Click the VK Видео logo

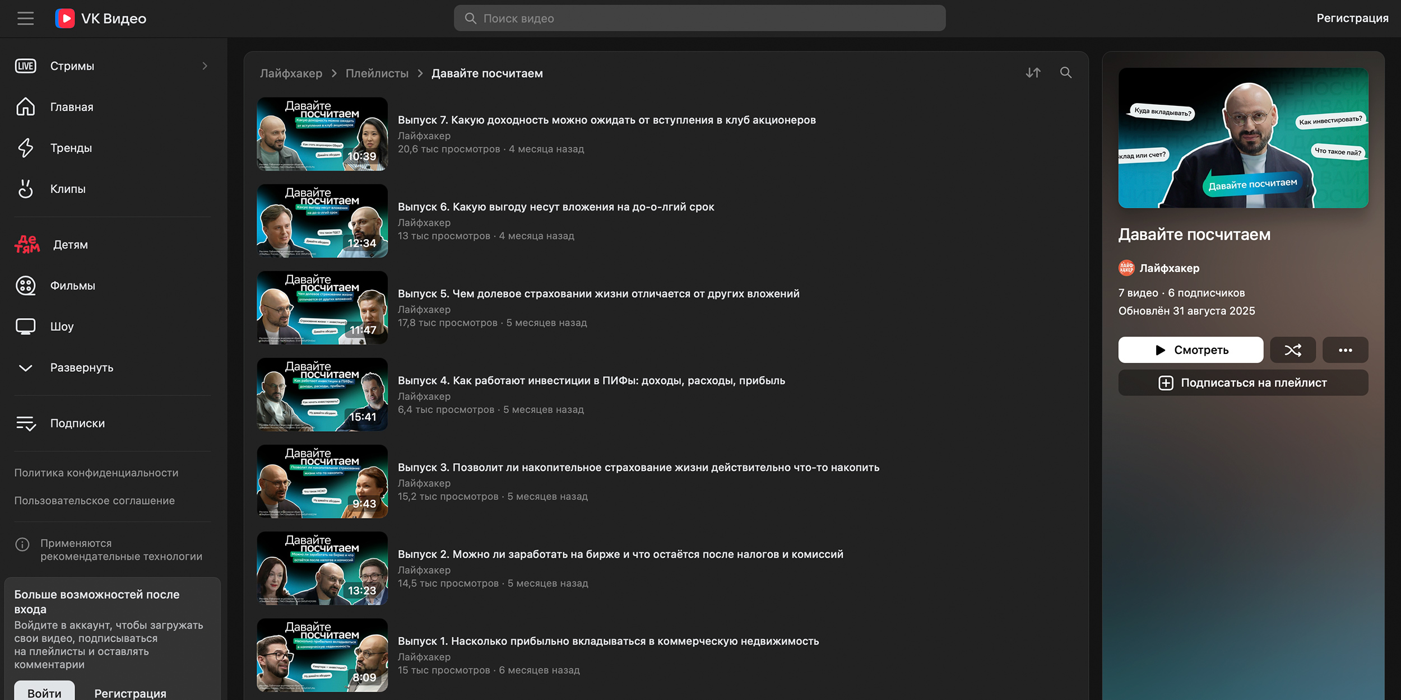coord(101,18)
